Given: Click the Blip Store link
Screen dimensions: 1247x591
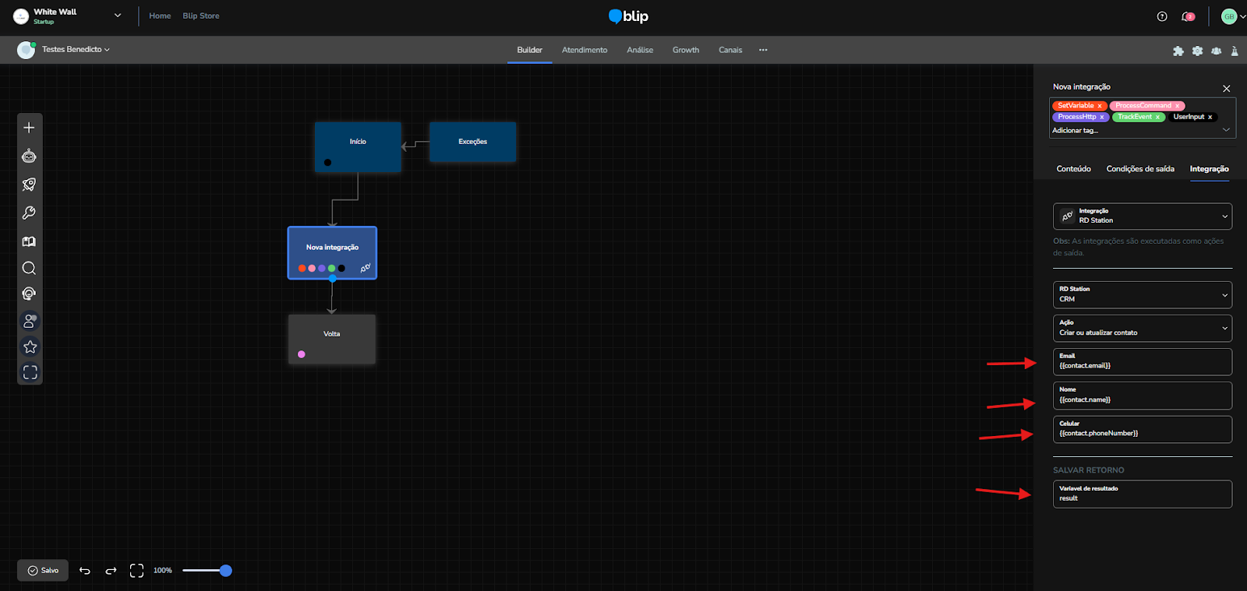Looking at the screenshot, I should 200,16.
